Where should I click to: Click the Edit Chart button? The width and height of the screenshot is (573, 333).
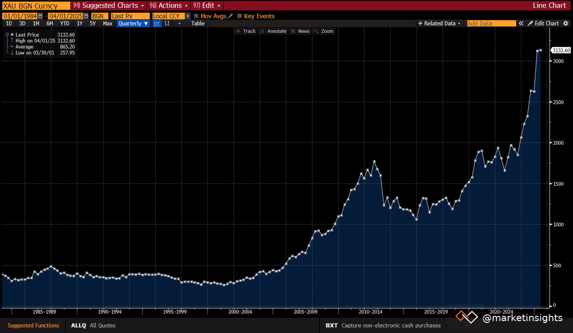[x=543, y=23]
